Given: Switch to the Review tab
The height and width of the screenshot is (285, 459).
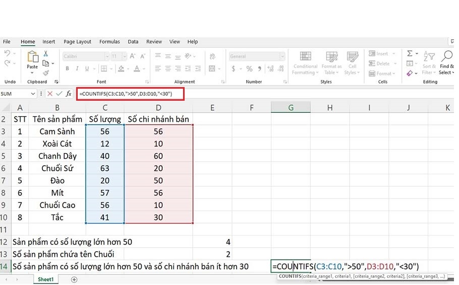Looking at the screenshot, I should click(154, 41).
